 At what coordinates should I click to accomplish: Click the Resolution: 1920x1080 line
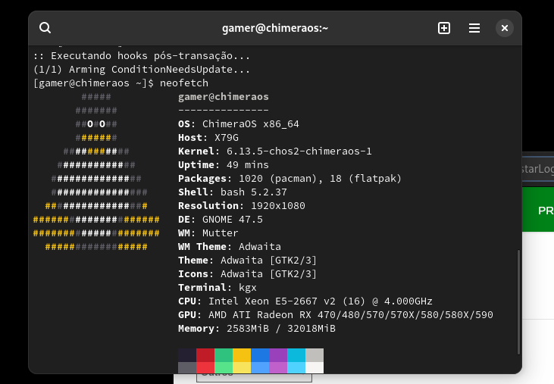(x=242, y=206)
